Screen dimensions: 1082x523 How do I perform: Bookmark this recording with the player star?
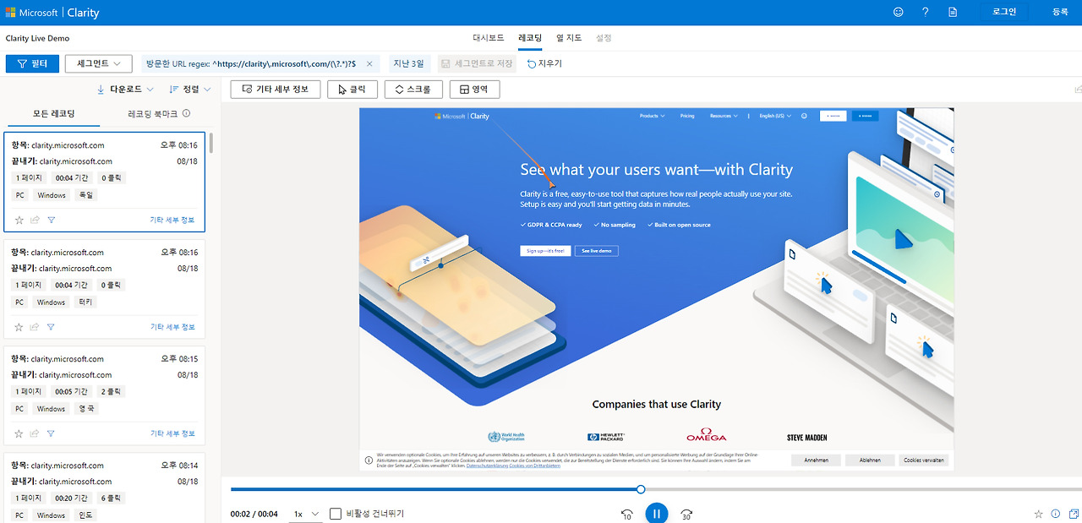pyautogui.click(x=1038, y=514)
